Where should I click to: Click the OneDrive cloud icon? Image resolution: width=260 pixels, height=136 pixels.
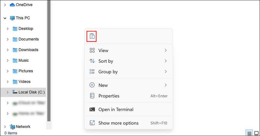click(12, 5)
